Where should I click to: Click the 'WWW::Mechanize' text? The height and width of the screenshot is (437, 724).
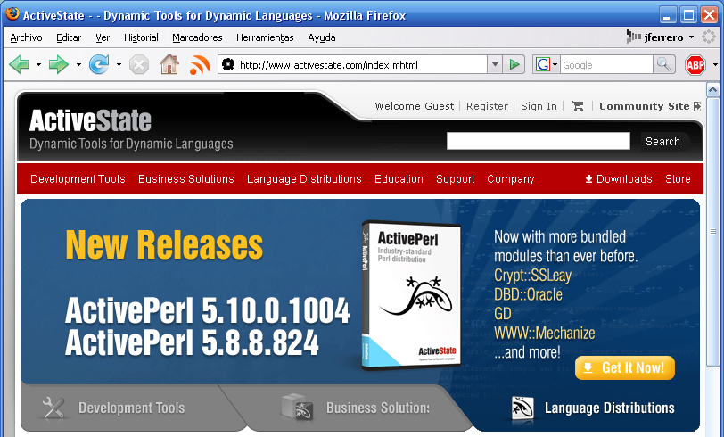coord(545,333)
